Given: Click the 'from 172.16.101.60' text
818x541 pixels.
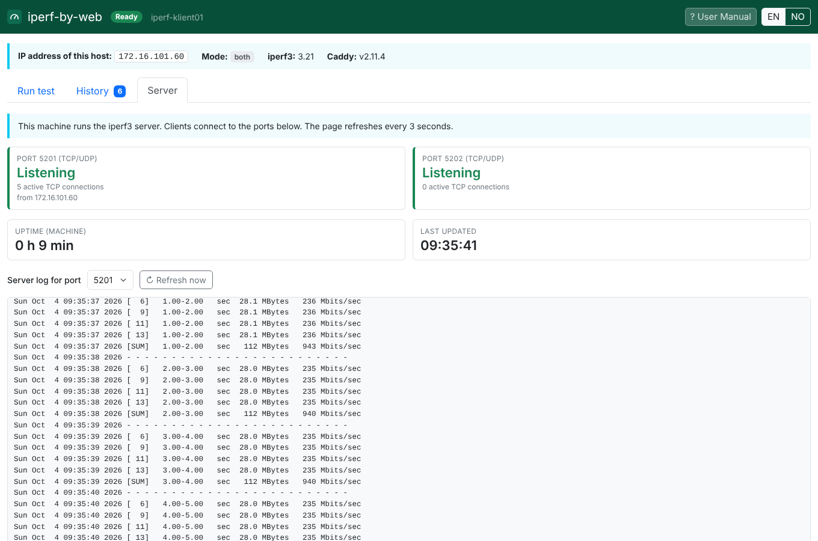Looking at the screenshot, I should [x=47, y=198].
